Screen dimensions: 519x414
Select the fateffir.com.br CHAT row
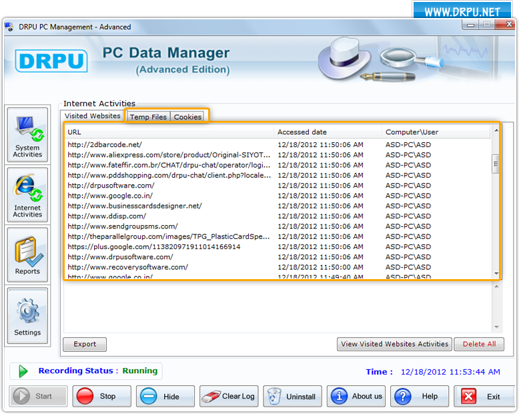point(278,166)
